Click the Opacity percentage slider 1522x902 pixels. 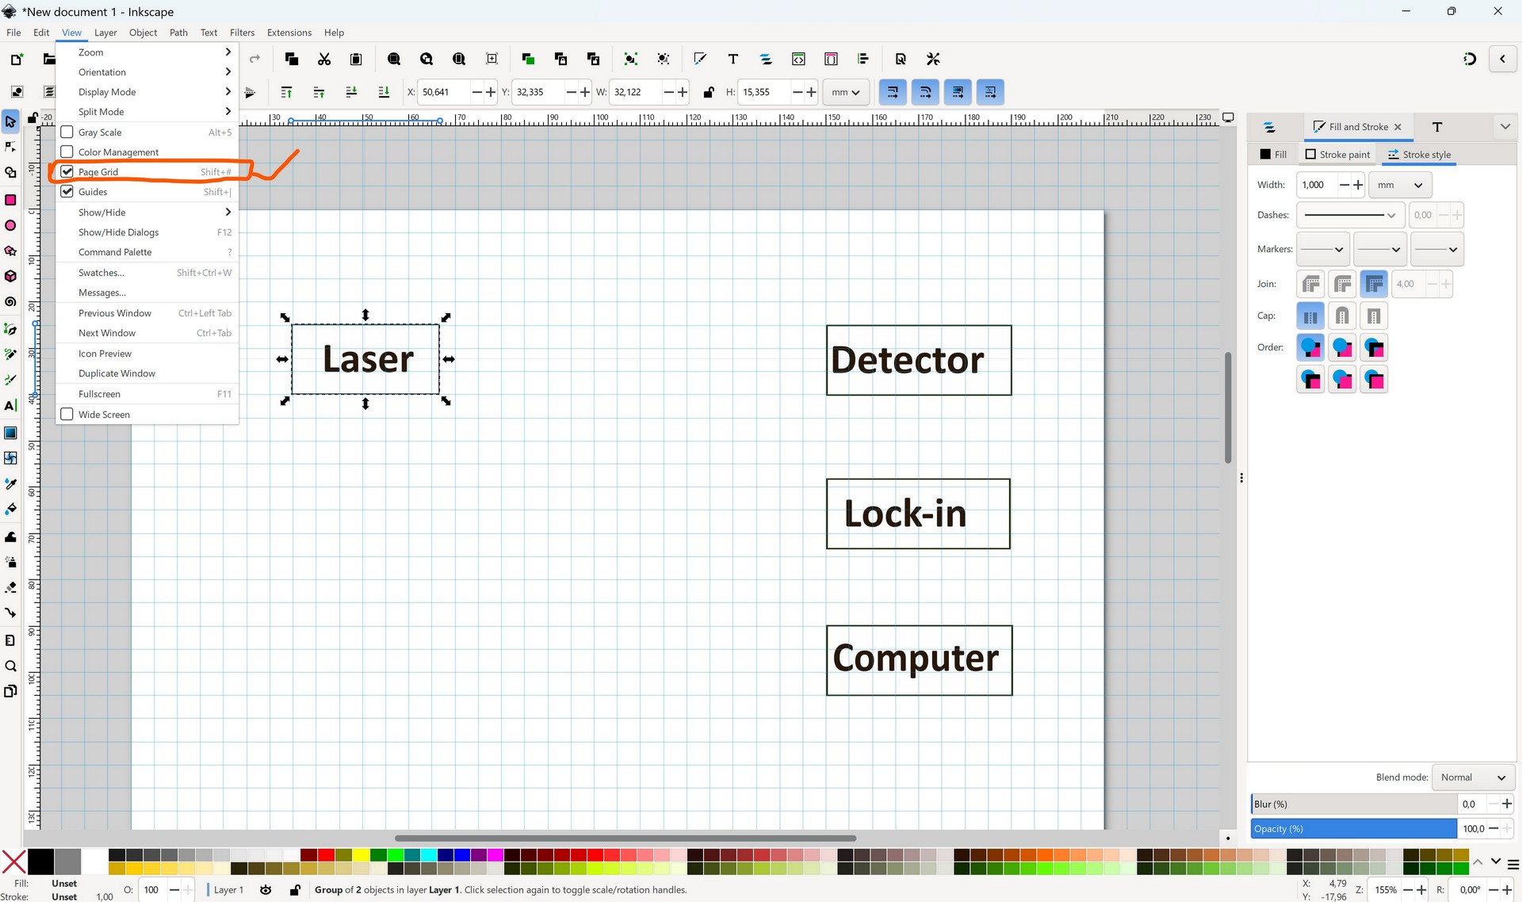click(1353, 829)
